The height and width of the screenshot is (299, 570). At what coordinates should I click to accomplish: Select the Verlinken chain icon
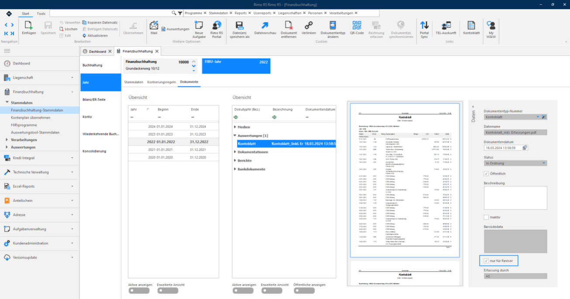point(309,25)
